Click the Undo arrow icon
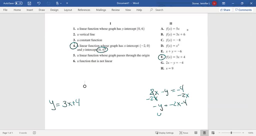 (39, 3)
